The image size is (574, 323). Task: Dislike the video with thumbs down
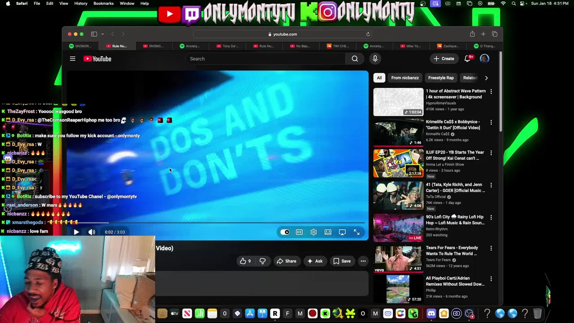coord(263,261)
